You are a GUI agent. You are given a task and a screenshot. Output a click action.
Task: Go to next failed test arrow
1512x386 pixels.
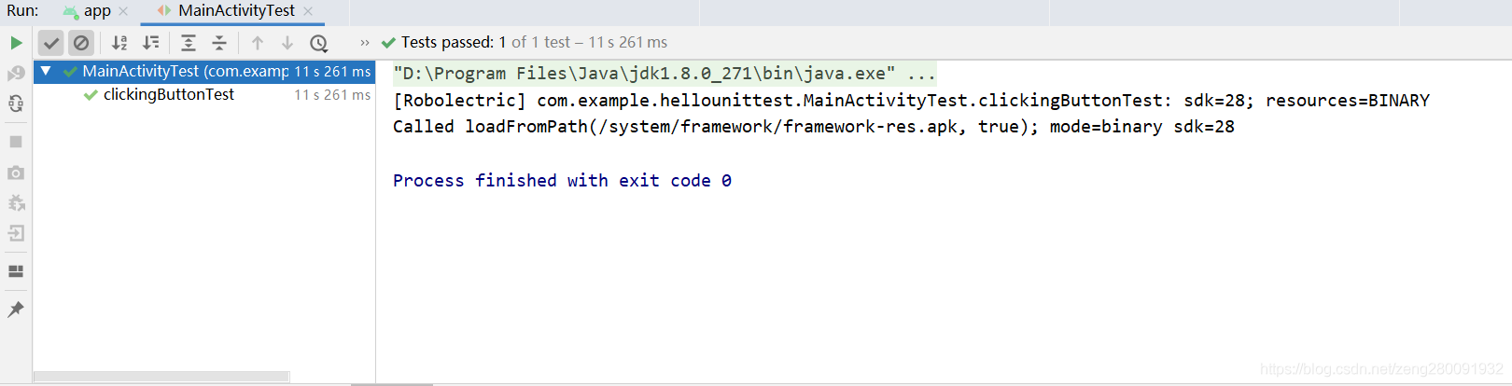[287, 43]
